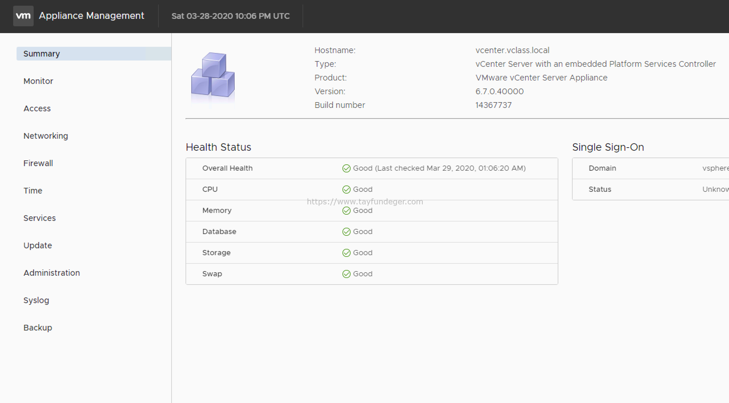Go to the Services page

tap(40, 218)
